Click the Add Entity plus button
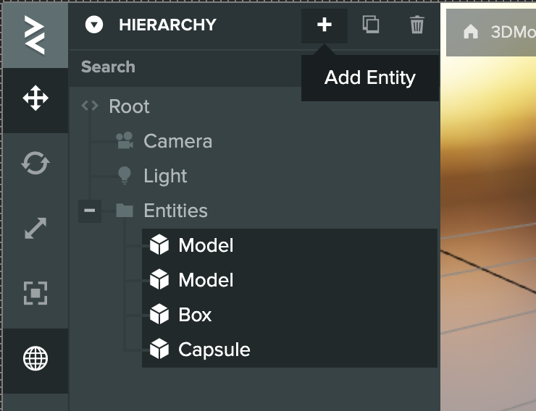 click(324, 25)
